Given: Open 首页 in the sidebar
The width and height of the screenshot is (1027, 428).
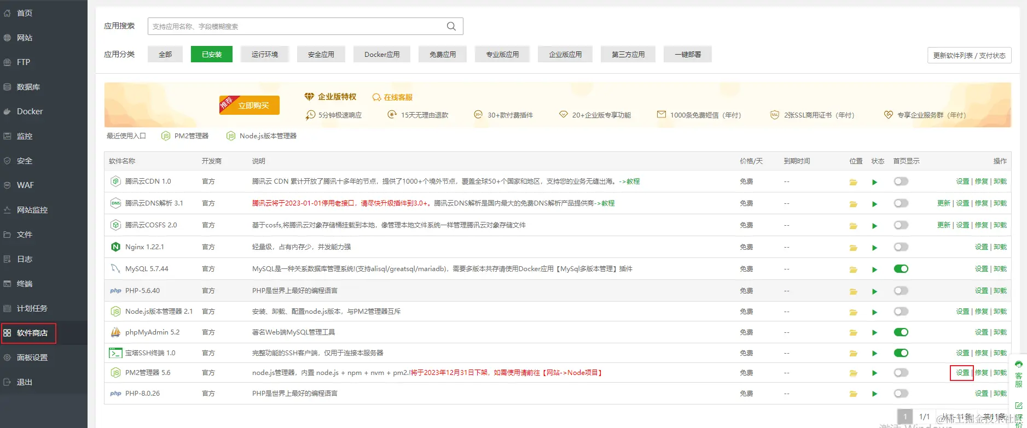Looking at the screenshot, I should (x=25, y=13).
